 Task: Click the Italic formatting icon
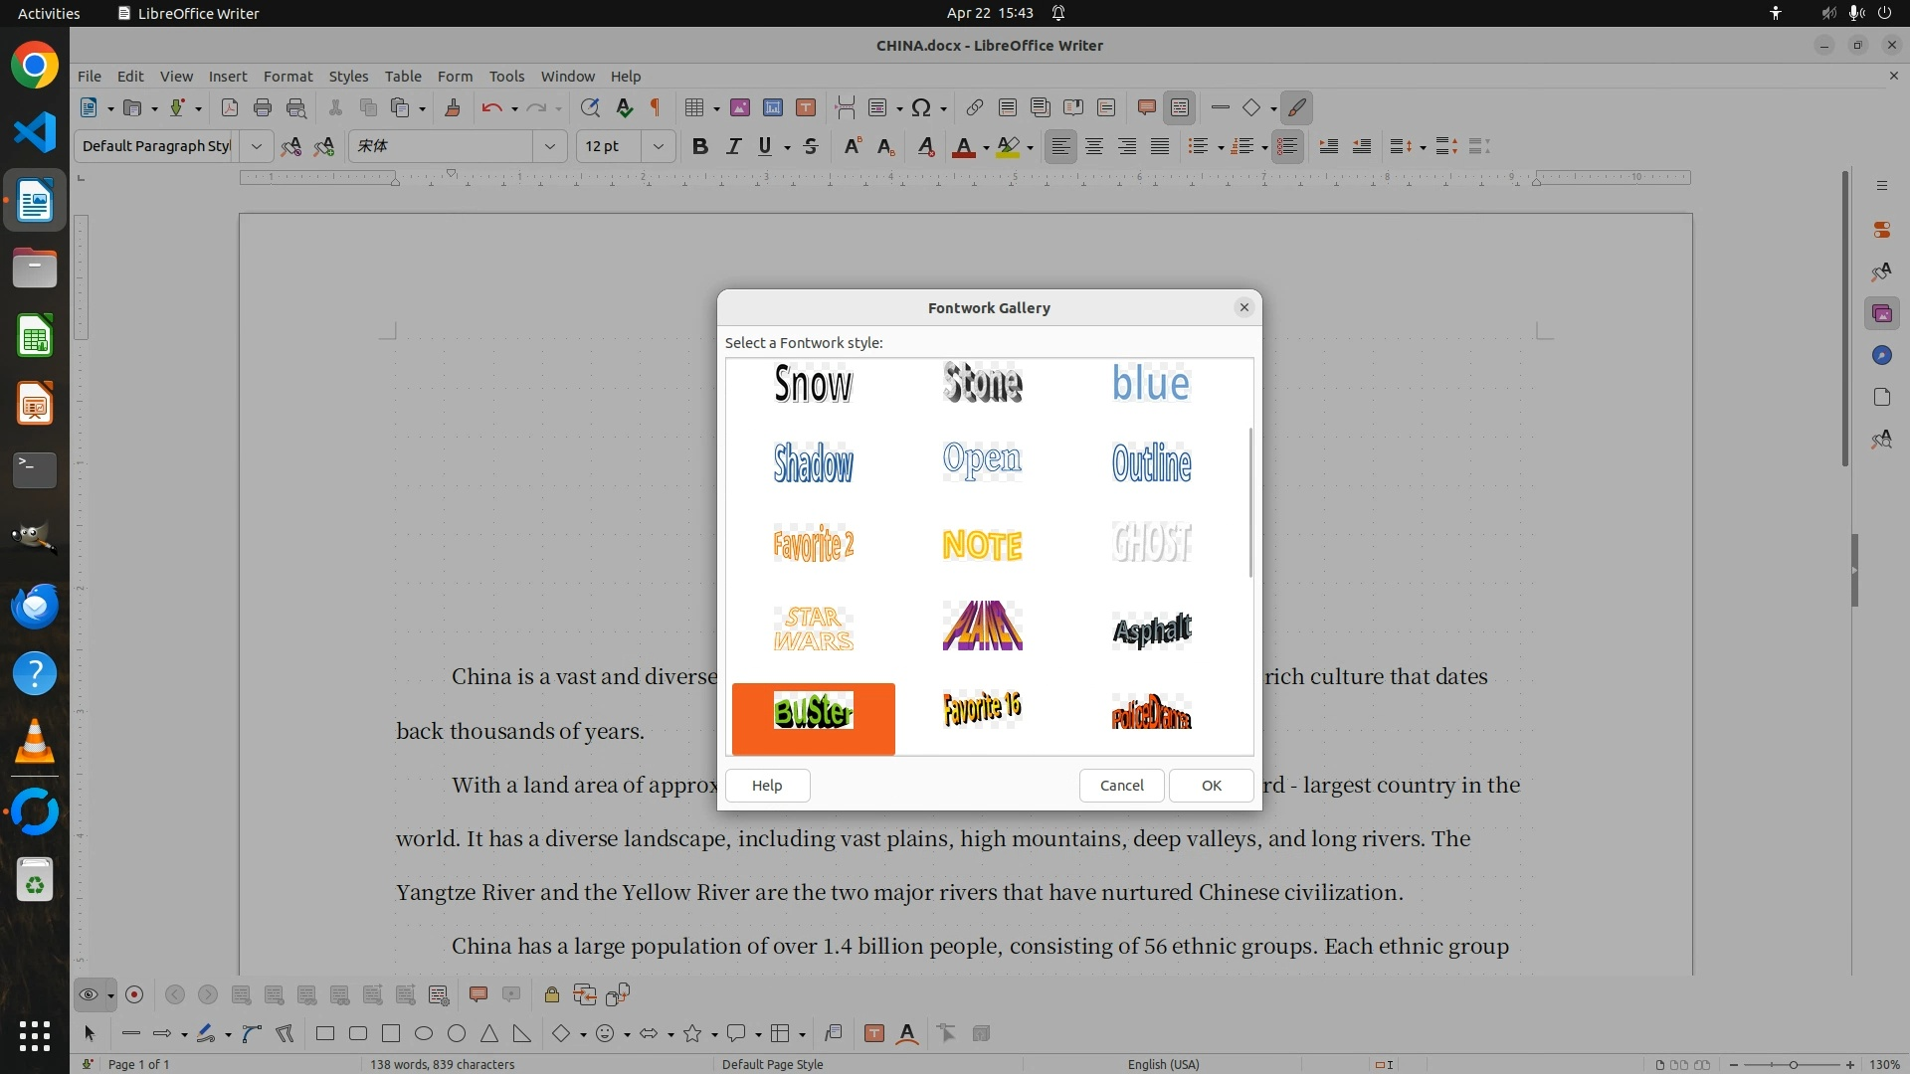[733, 146]
